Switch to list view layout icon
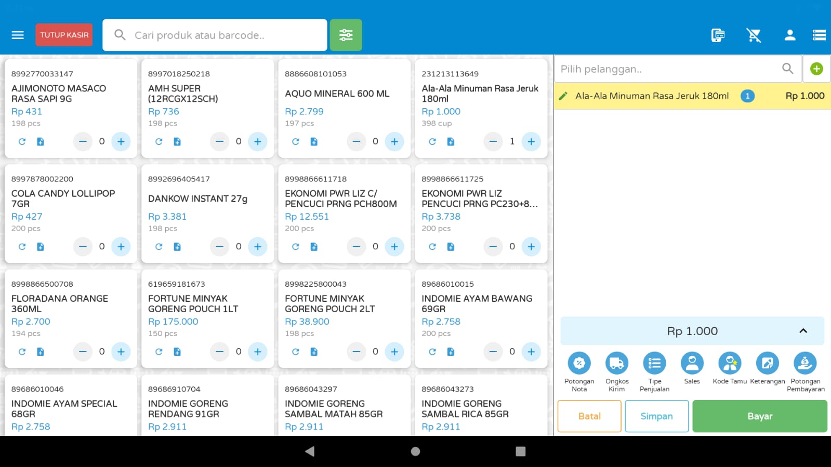 (819, 35)
